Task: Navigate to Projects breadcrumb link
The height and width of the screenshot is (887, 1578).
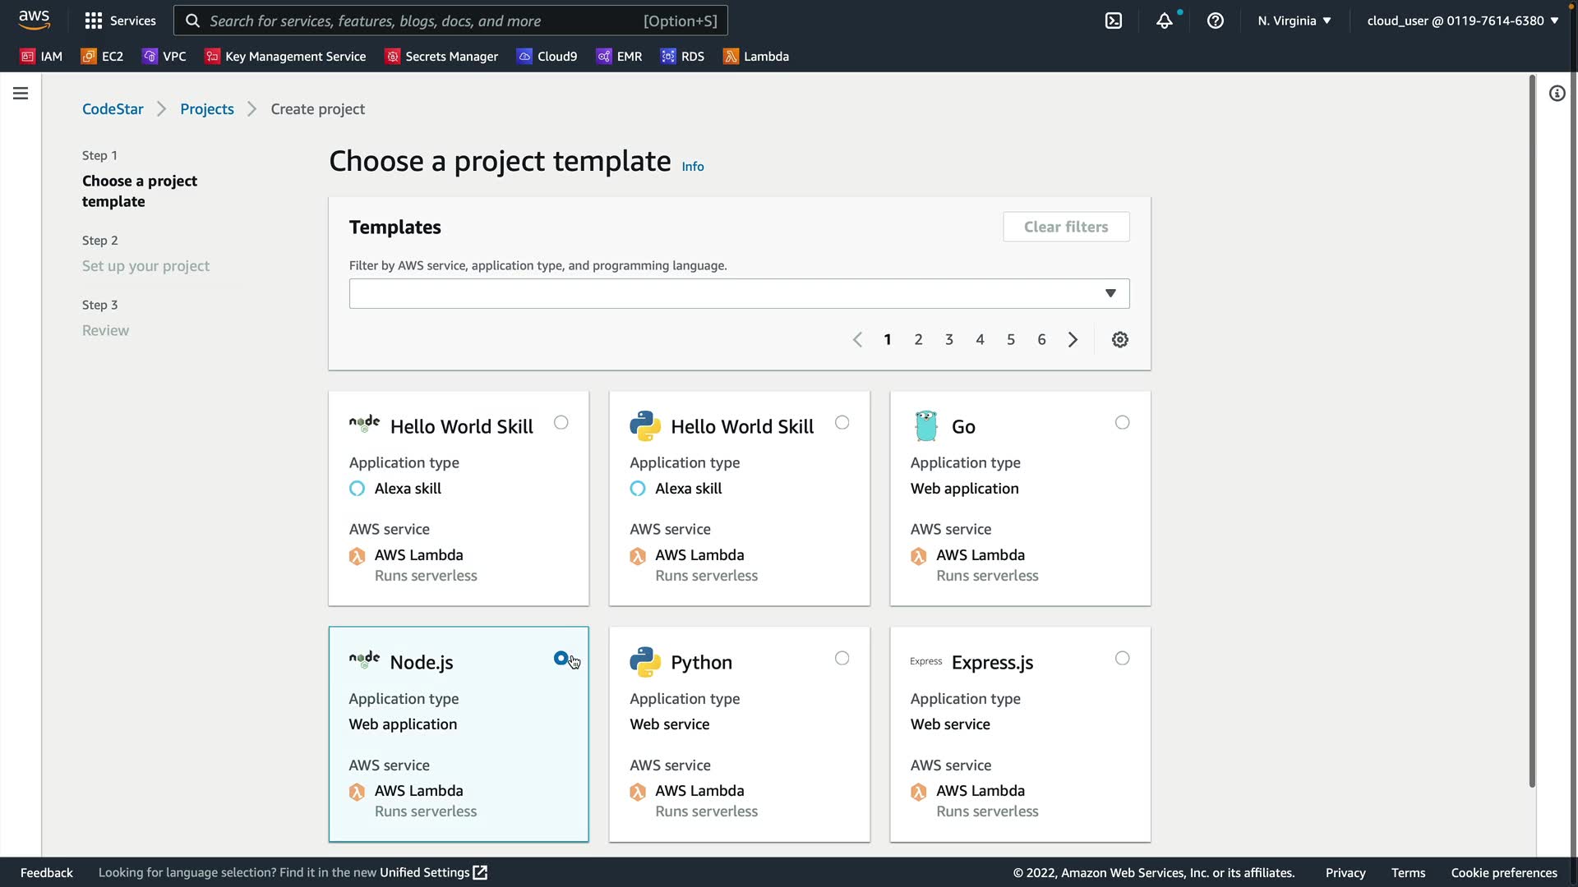Action: coord(207,109)
